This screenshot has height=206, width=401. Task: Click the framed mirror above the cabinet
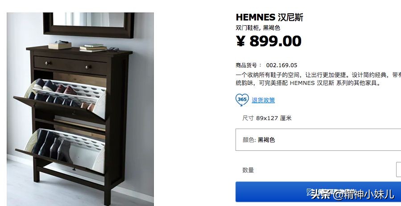[x=89, y=25]
